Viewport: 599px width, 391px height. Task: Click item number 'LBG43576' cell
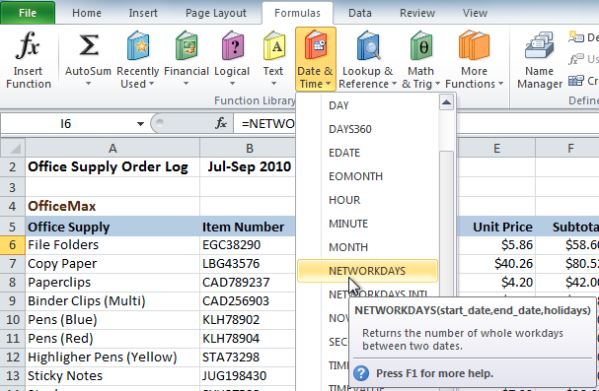(x=248, y=263)
